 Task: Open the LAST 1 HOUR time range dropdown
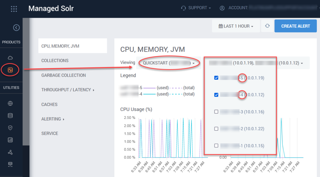coord(236,26)
